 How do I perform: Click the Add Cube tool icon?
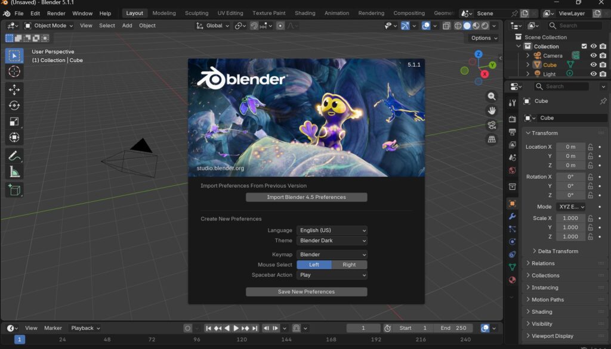click(14, 190)
